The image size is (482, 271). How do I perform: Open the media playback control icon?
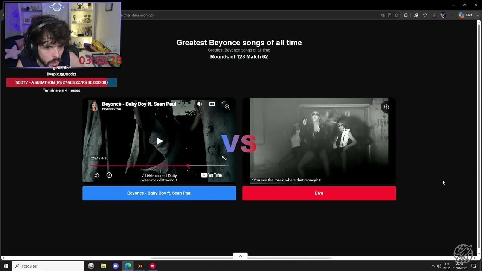[x=416, y=15]
